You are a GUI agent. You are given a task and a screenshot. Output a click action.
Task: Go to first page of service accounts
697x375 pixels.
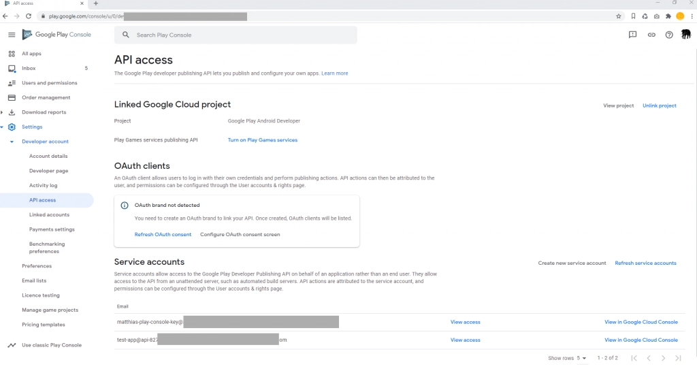[x=634, y=358]
